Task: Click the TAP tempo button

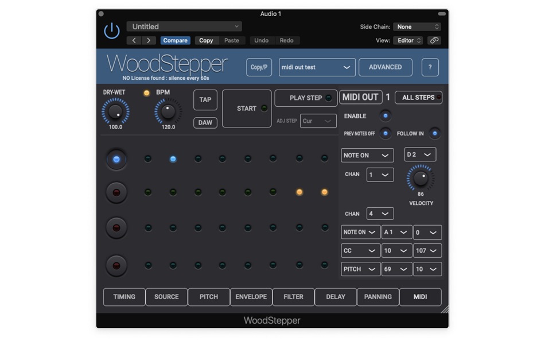Action: [205, 100]
